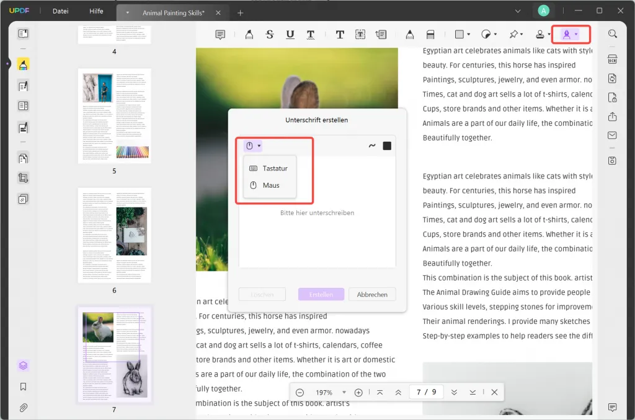Open the user account avatar A

point(543,11)
